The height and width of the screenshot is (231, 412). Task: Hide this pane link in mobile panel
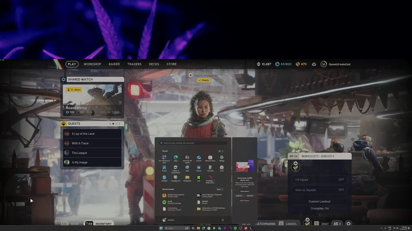tap(245, 201)
